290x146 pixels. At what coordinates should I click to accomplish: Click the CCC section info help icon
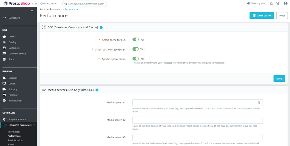(x=101, y=27)
